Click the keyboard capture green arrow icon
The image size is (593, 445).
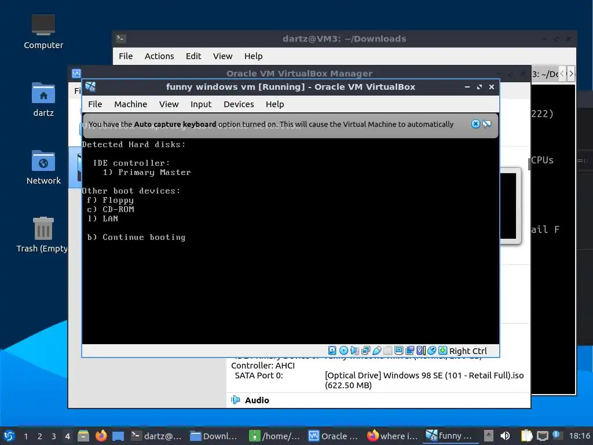(x=442, y=351)
